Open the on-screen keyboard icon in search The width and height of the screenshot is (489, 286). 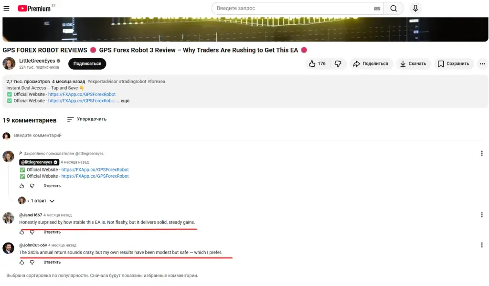tap(377, 9)
